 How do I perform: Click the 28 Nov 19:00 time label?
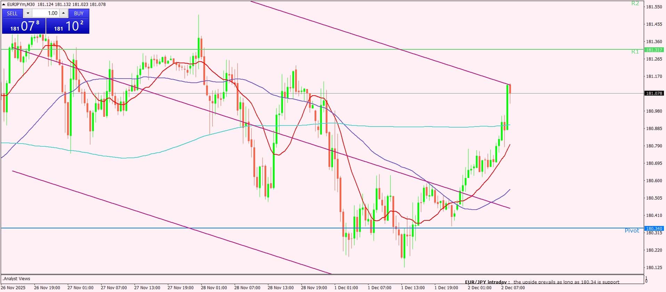[x=314, y=288]
